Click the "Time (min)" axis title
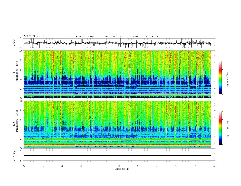The image size is (241, 186). click(122, 169)
